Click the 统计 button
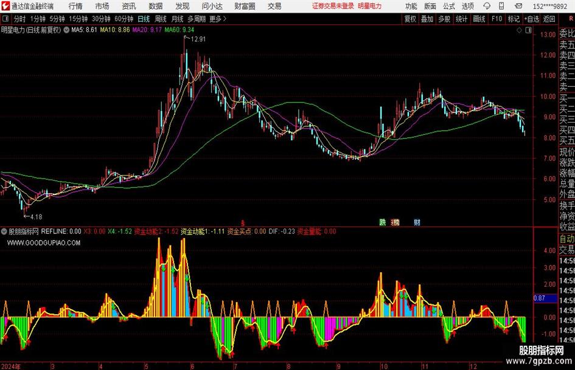This screenshot has height=370, width=575. (x=461, y=19)
